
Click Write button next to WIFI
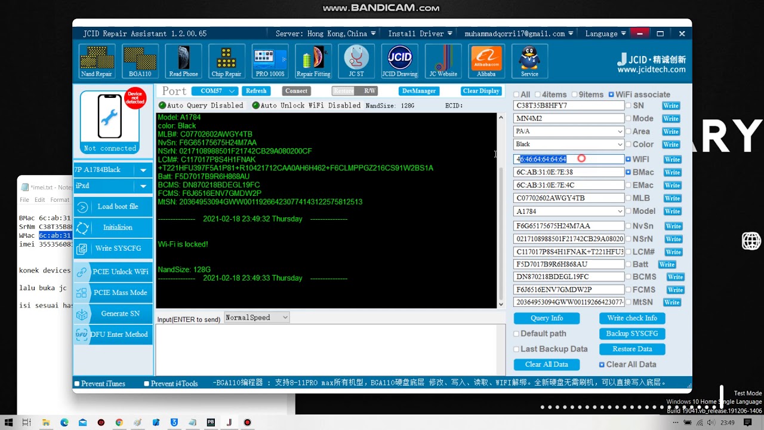(x=672, y=159)
